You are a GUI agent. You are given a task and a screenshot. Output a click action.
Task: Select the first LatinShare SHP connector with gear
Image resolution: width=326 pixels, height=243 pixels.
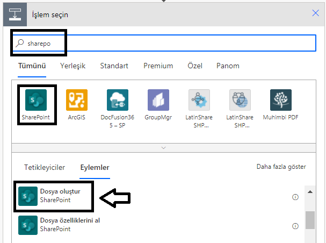(199, 100)
